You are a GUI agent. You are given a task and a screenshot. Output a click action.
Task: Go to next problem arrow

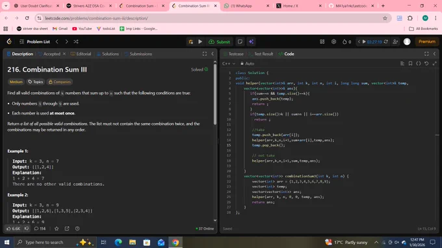click(x=66, y=41)
